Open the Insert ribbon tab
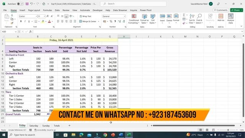The image size is (245, 138). click(x=22, y=10)
